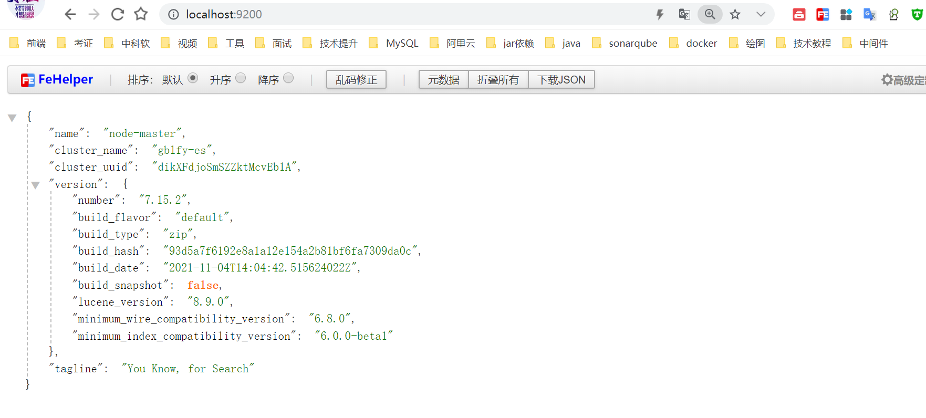926x418 pixels.
Task: Click the "cluster_name" key
Action: coord(91,150)
